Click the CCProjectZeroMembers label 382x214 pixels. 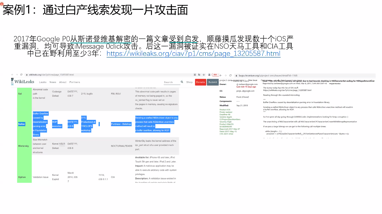(230, 119)
